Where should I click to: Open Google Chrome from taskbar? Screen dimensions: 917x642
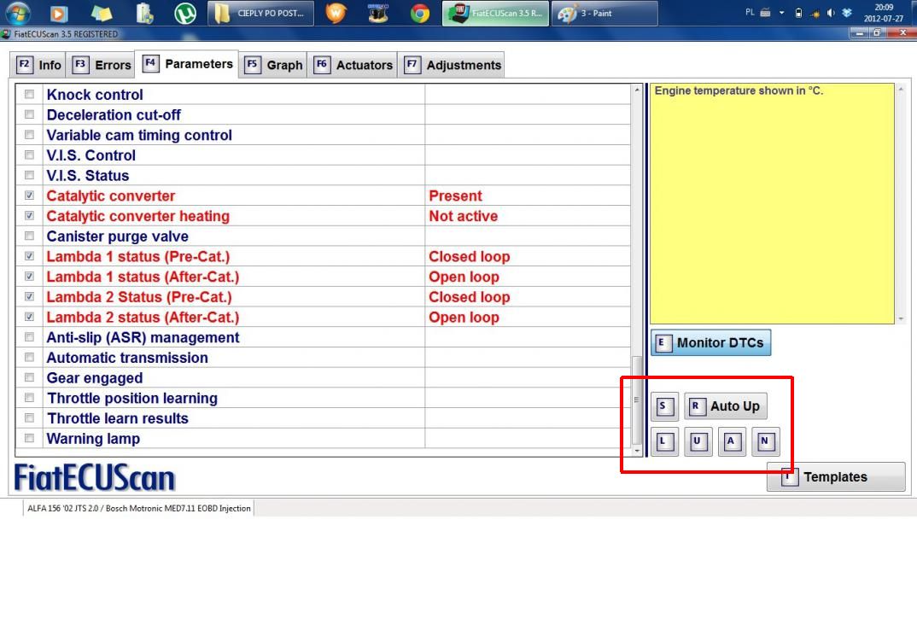[420, 13]
